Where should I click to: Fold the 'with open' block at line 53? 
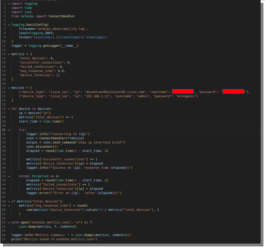click(9, 222)
